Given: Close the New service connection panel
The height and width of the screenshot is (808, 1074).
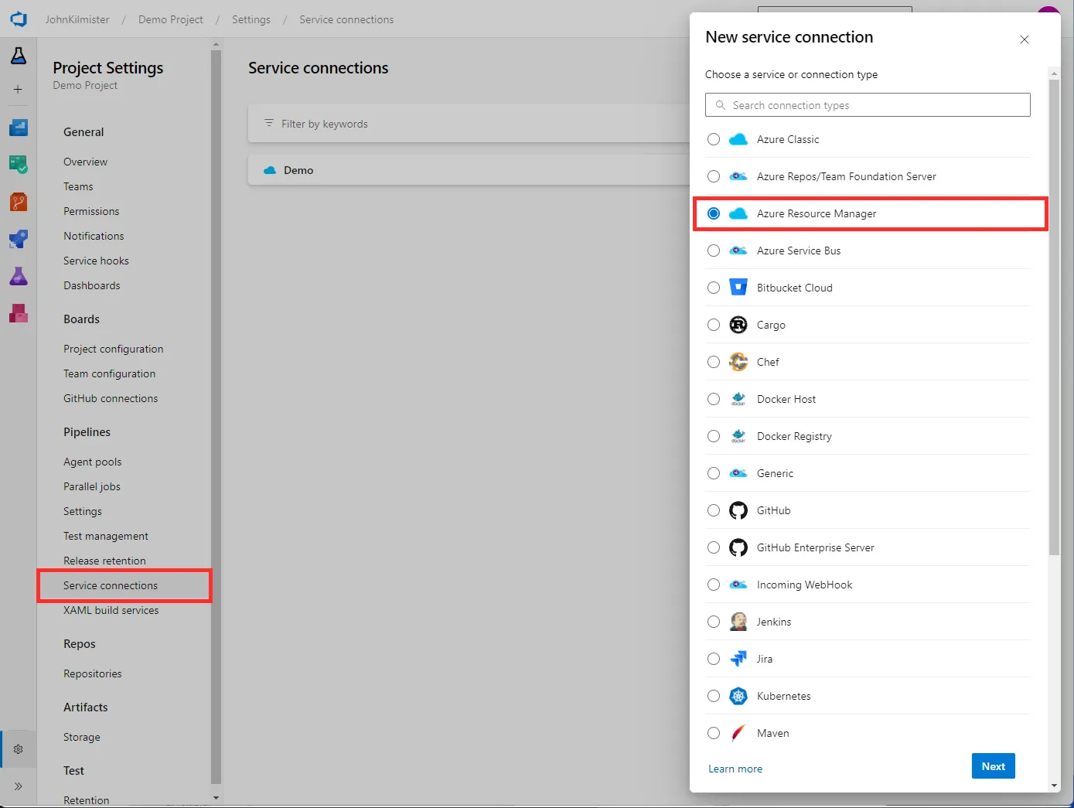Looking at the screenshot, I should click(x=1025, y=39).
